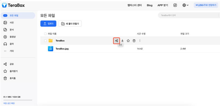Open the transfer list icon in header
The width and height of the screenshot is (220, 106).
click(175, 5)
